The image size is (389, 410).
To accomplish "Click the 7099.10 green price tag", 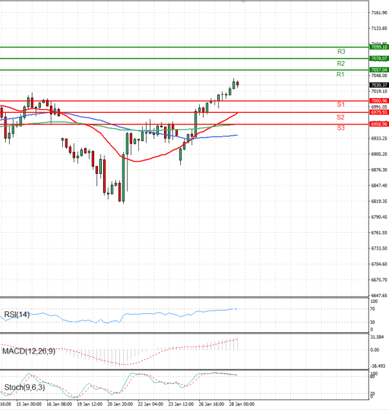I will pos(379,47).
